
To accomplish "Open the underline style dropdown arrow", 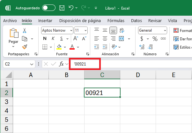I will [67, 39].
